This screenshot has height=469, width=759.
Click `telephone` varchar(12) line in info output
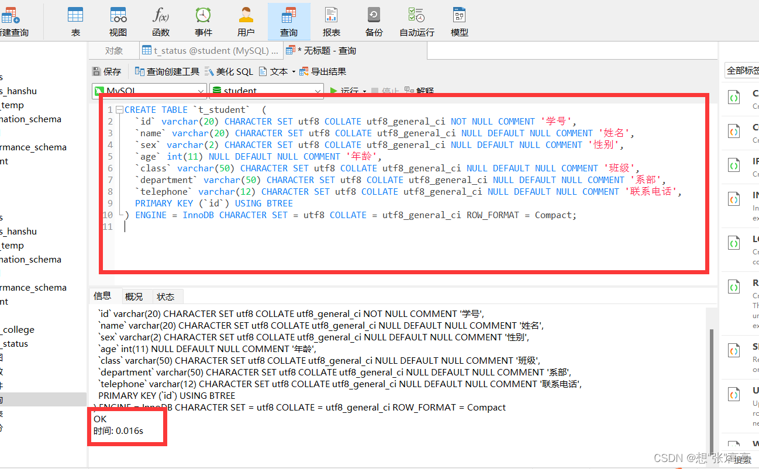tap(340, 384)
